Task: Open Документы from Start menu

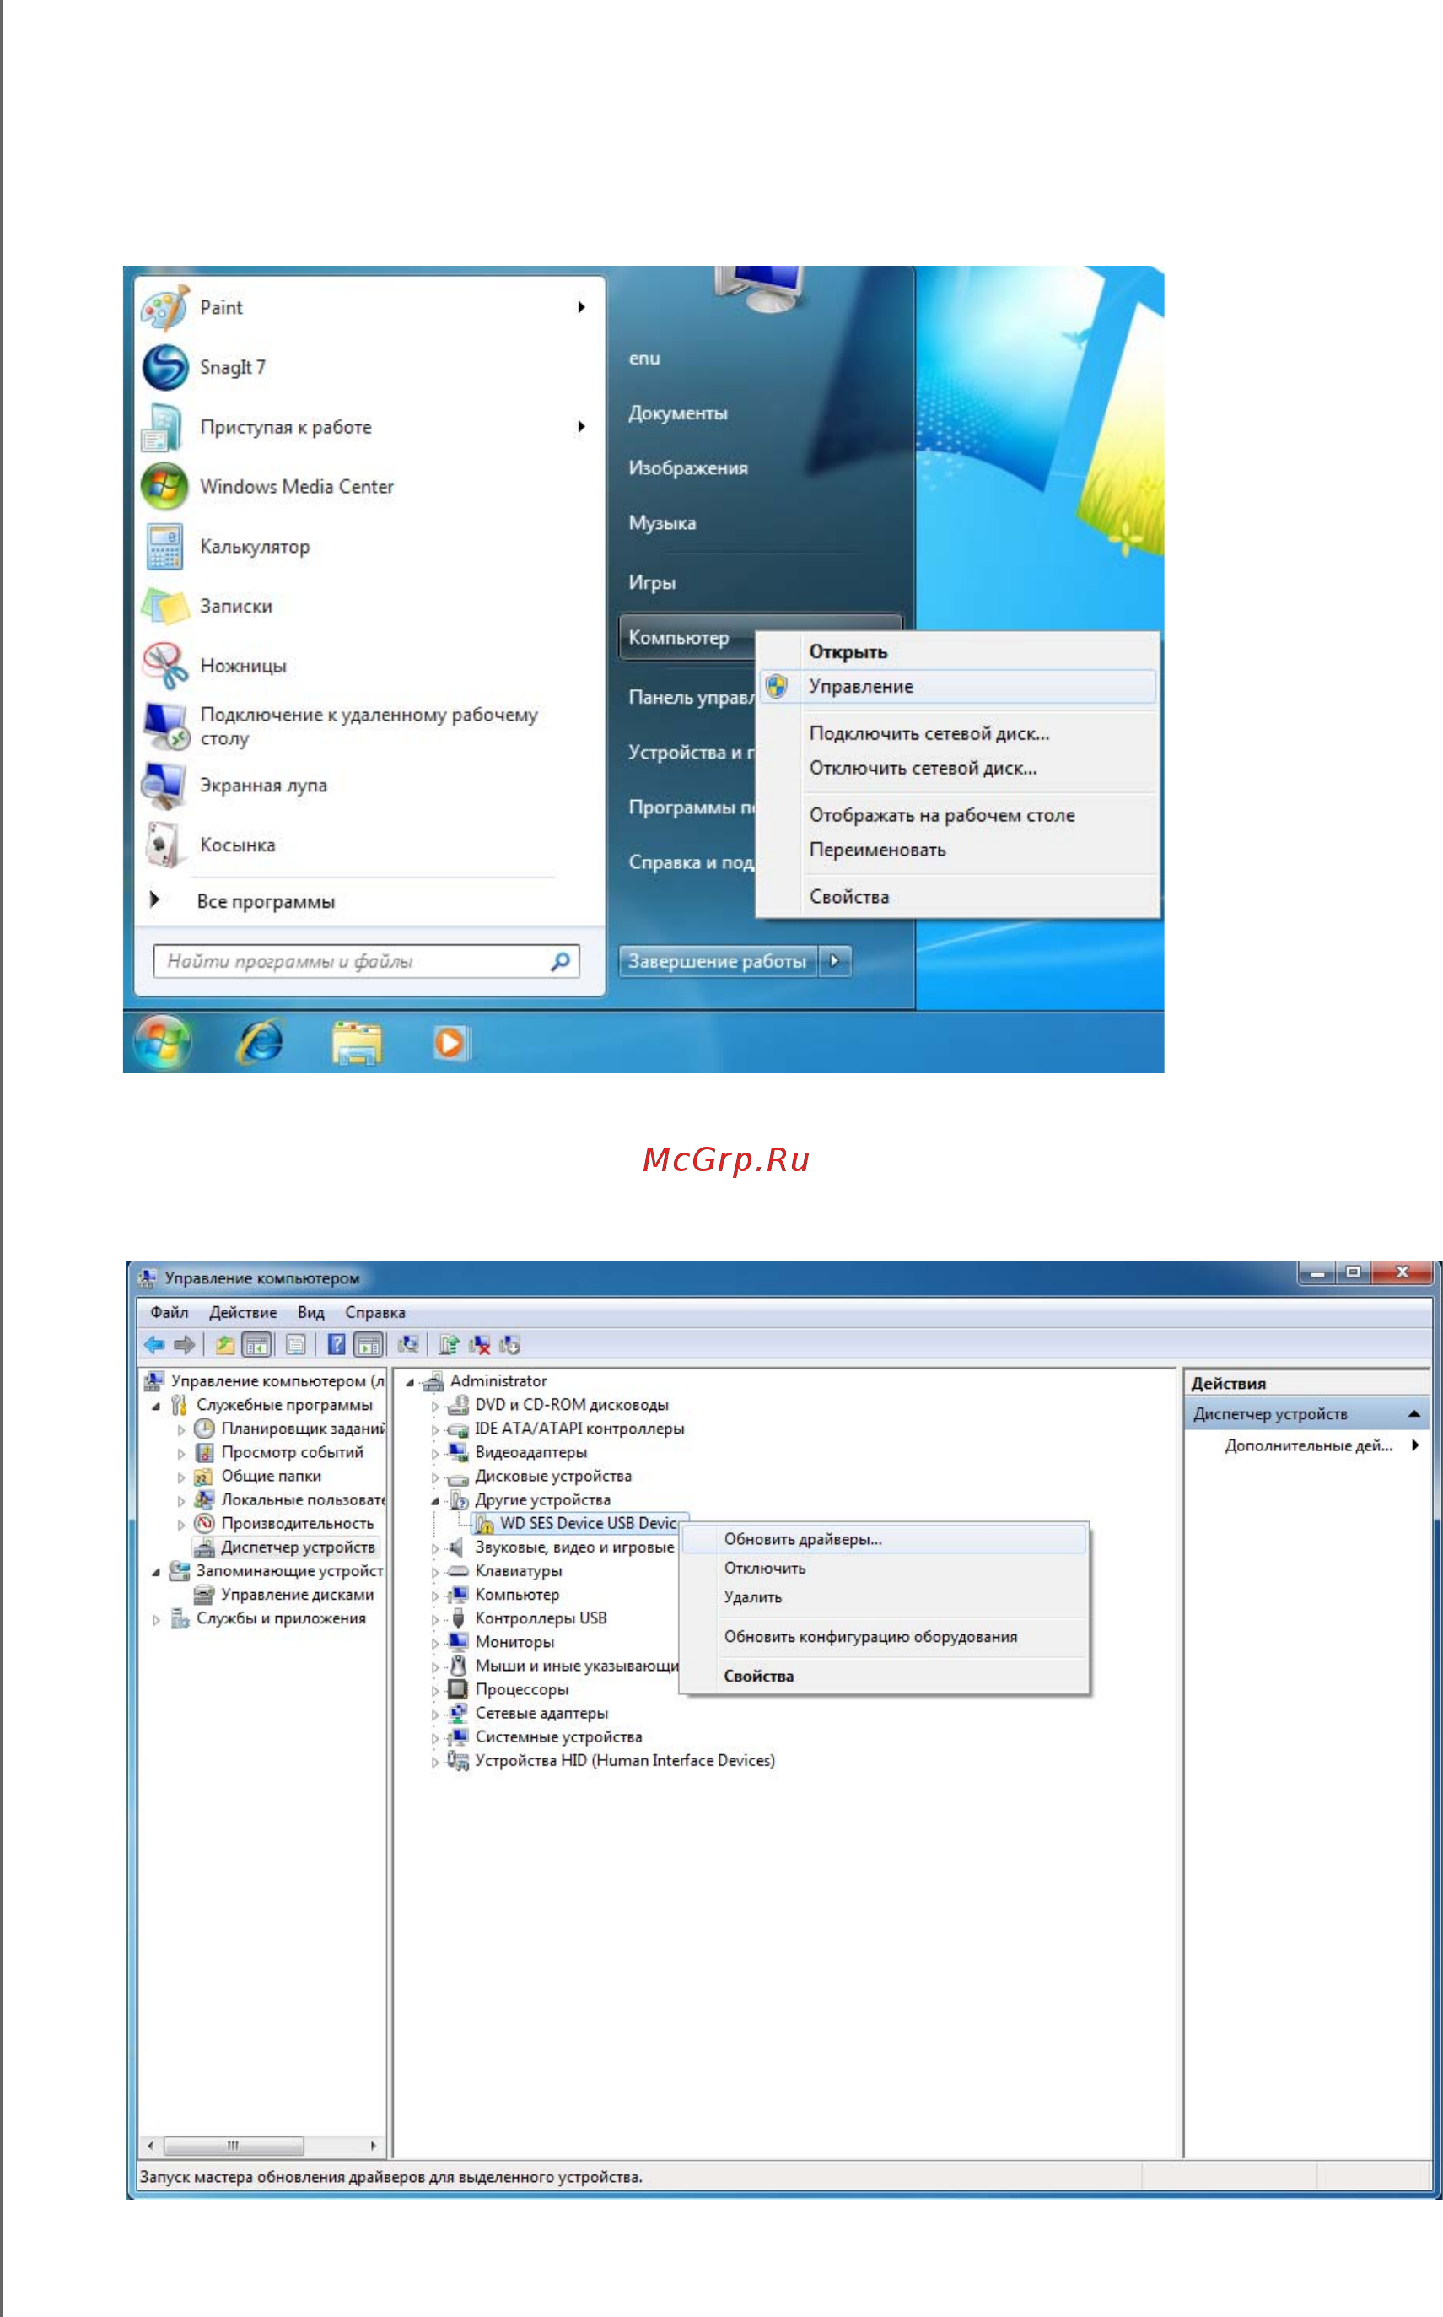Action: coord(677,413)
